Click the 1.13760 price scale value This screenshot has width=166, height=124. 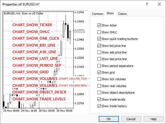(x=79, y=12)
